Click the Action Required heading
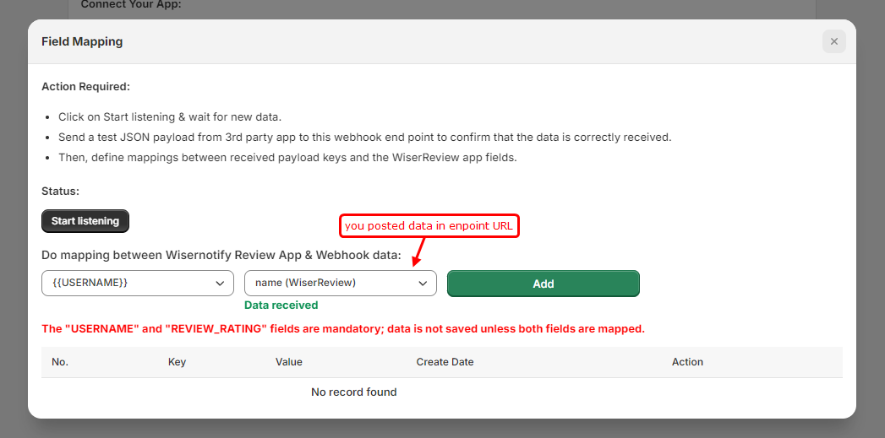The image size is (885, 438). click(86, 86)
